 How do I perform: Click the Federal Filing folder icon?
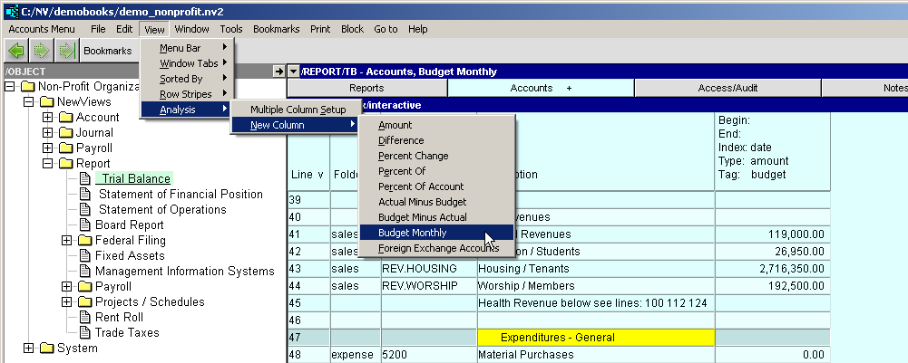[85, 241]
